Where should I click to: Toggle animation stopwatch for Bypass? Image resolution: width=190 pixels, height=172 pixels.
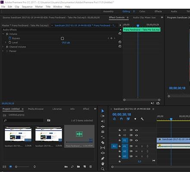coord(10,38)
